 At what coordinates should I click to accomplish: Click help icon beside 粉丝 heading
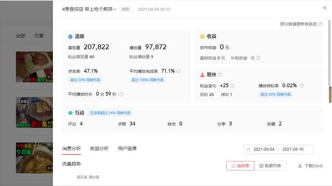[x=220, y=74]
